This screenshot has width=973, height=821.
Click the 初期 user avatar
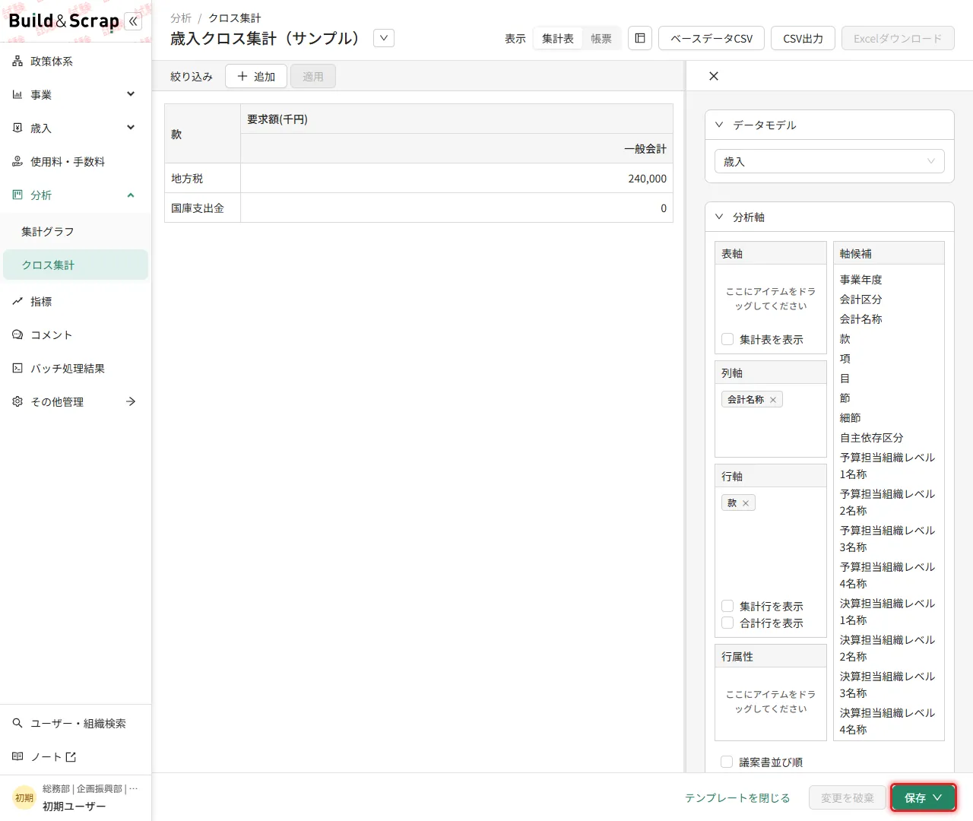[24, 798]
